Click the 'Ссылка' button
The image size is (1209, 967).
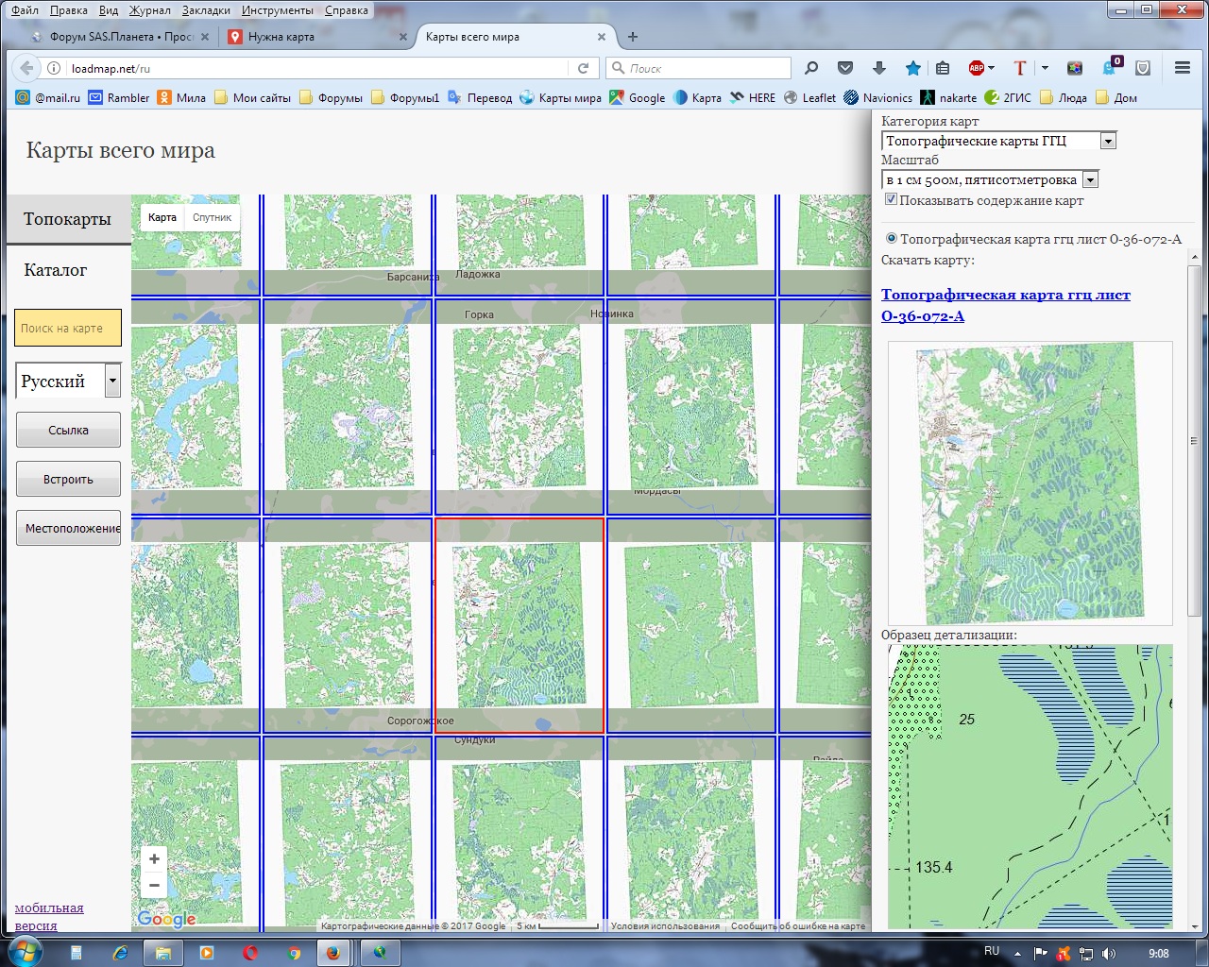pyautogui.click(x=68, y=431)
